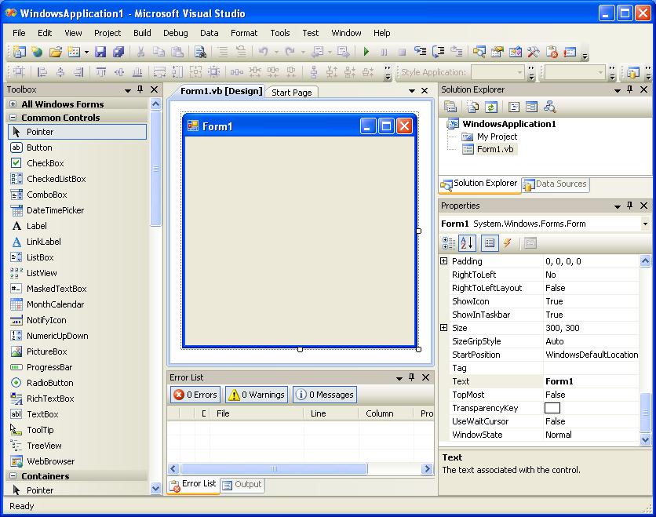Toggle the 0 Errors filter in Error List
The width and height of the screenshot is (656, 517).
click(x=195, y=395)
